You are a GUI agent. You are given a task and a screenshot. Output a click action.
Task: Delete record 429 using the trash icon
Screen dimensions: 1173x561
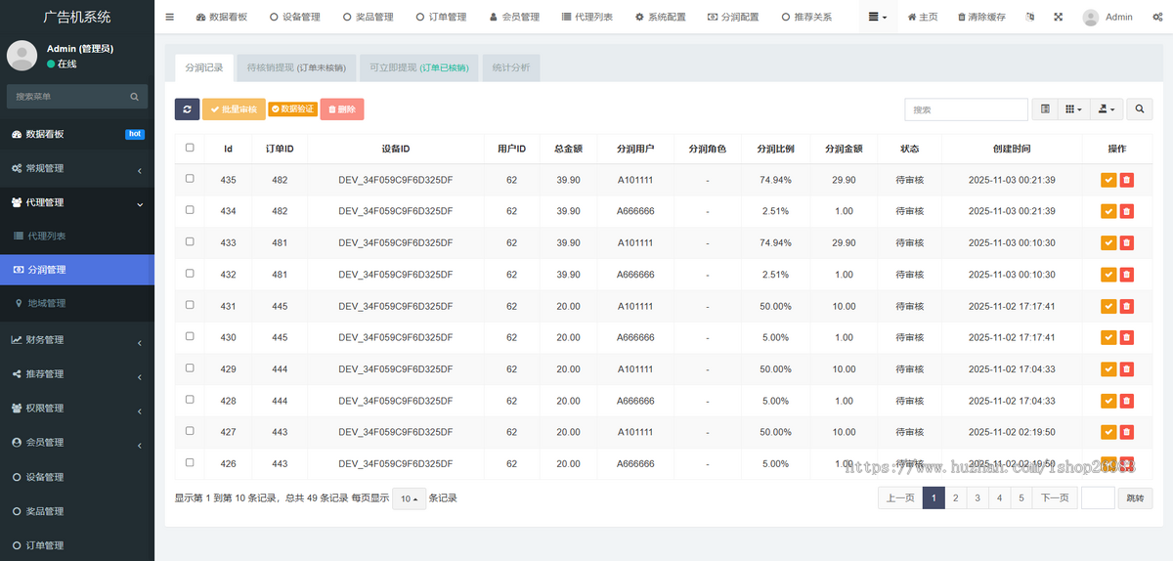coord(1126,369)
